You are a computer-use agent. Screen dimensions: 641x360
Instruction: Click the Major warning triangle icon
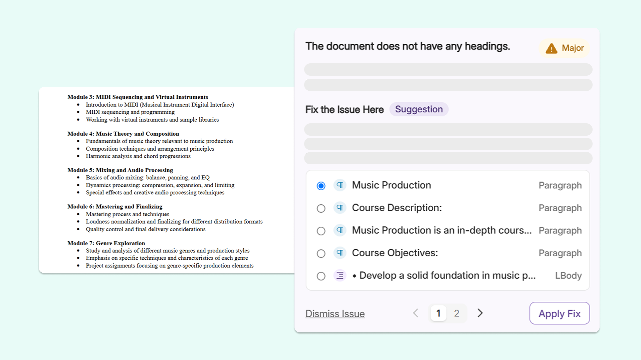click(x=552, y=48)
